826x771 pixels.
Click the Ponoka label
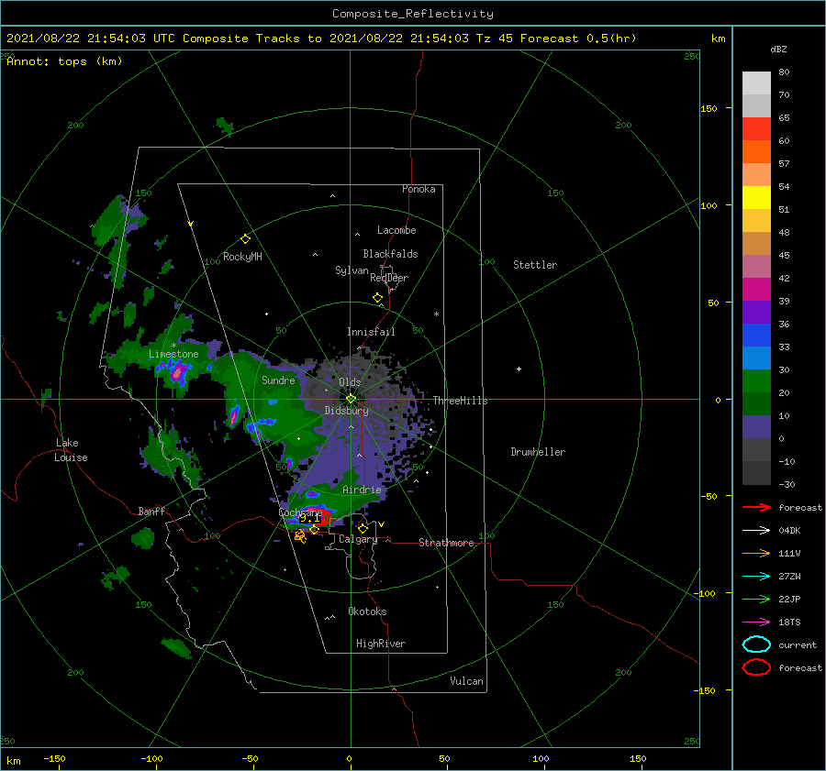pos(419,189)
